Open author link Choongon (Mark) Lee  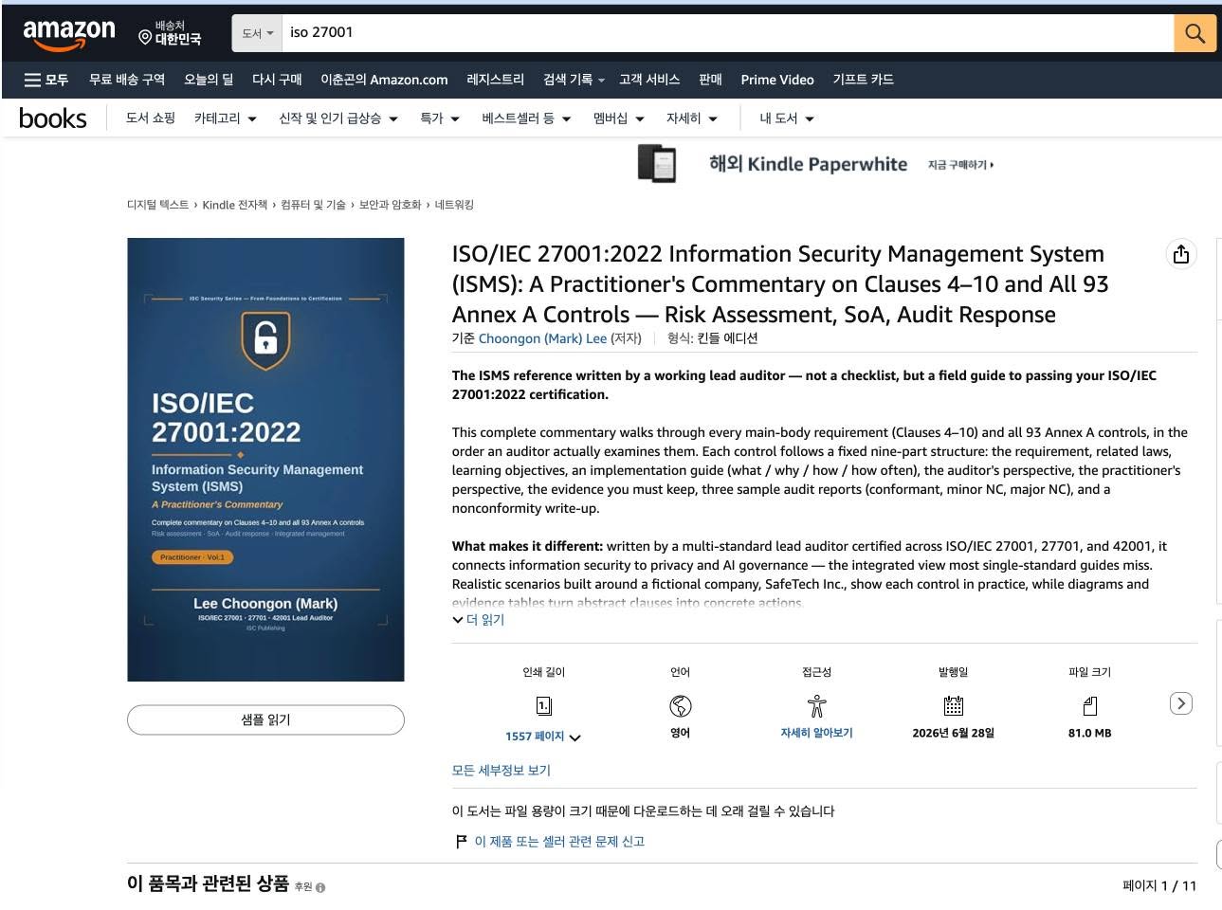tap(542, 338)
